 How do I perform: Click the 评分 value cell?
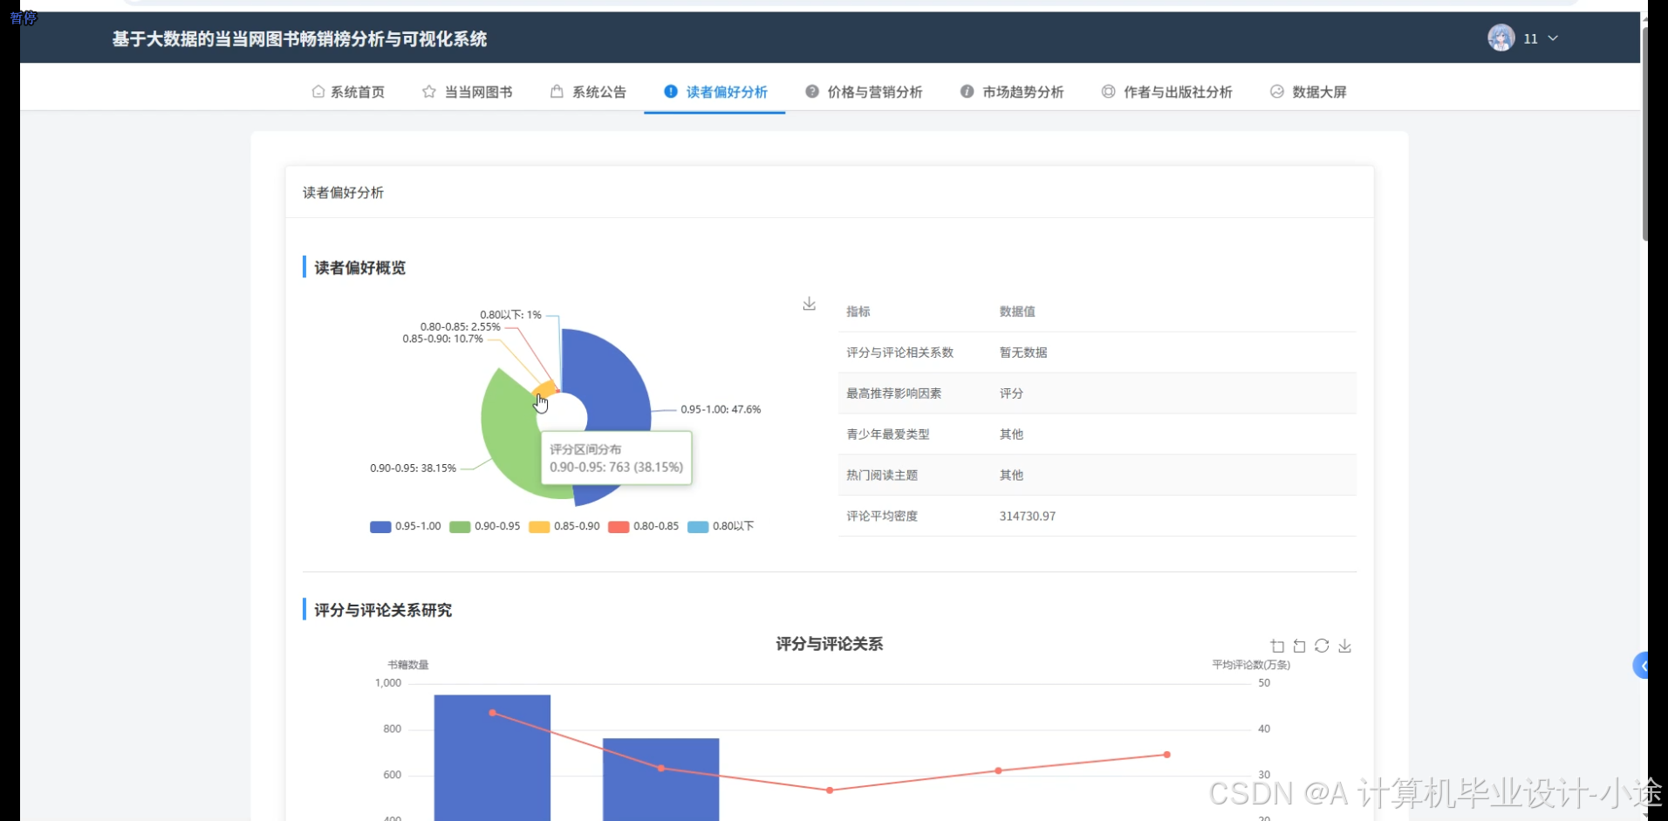pyautogui.click(x=1011, y=393)
